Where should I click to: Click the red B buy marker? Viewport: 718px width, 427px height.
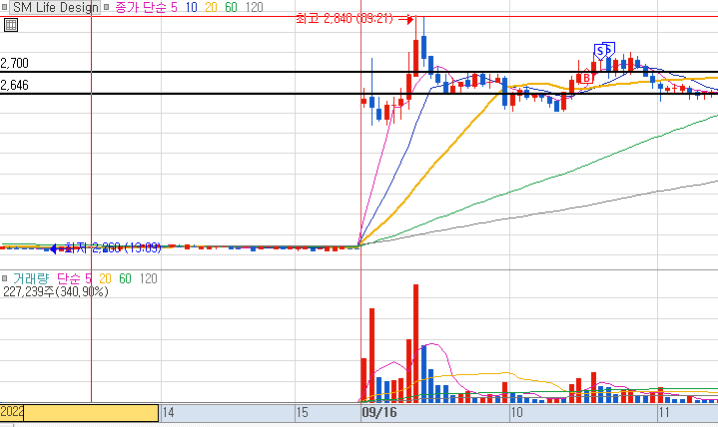pos(586,78)
